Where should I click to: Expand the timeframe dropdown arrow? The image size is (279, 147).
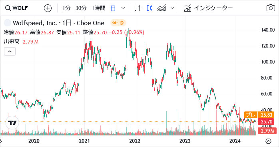(123, 8)
